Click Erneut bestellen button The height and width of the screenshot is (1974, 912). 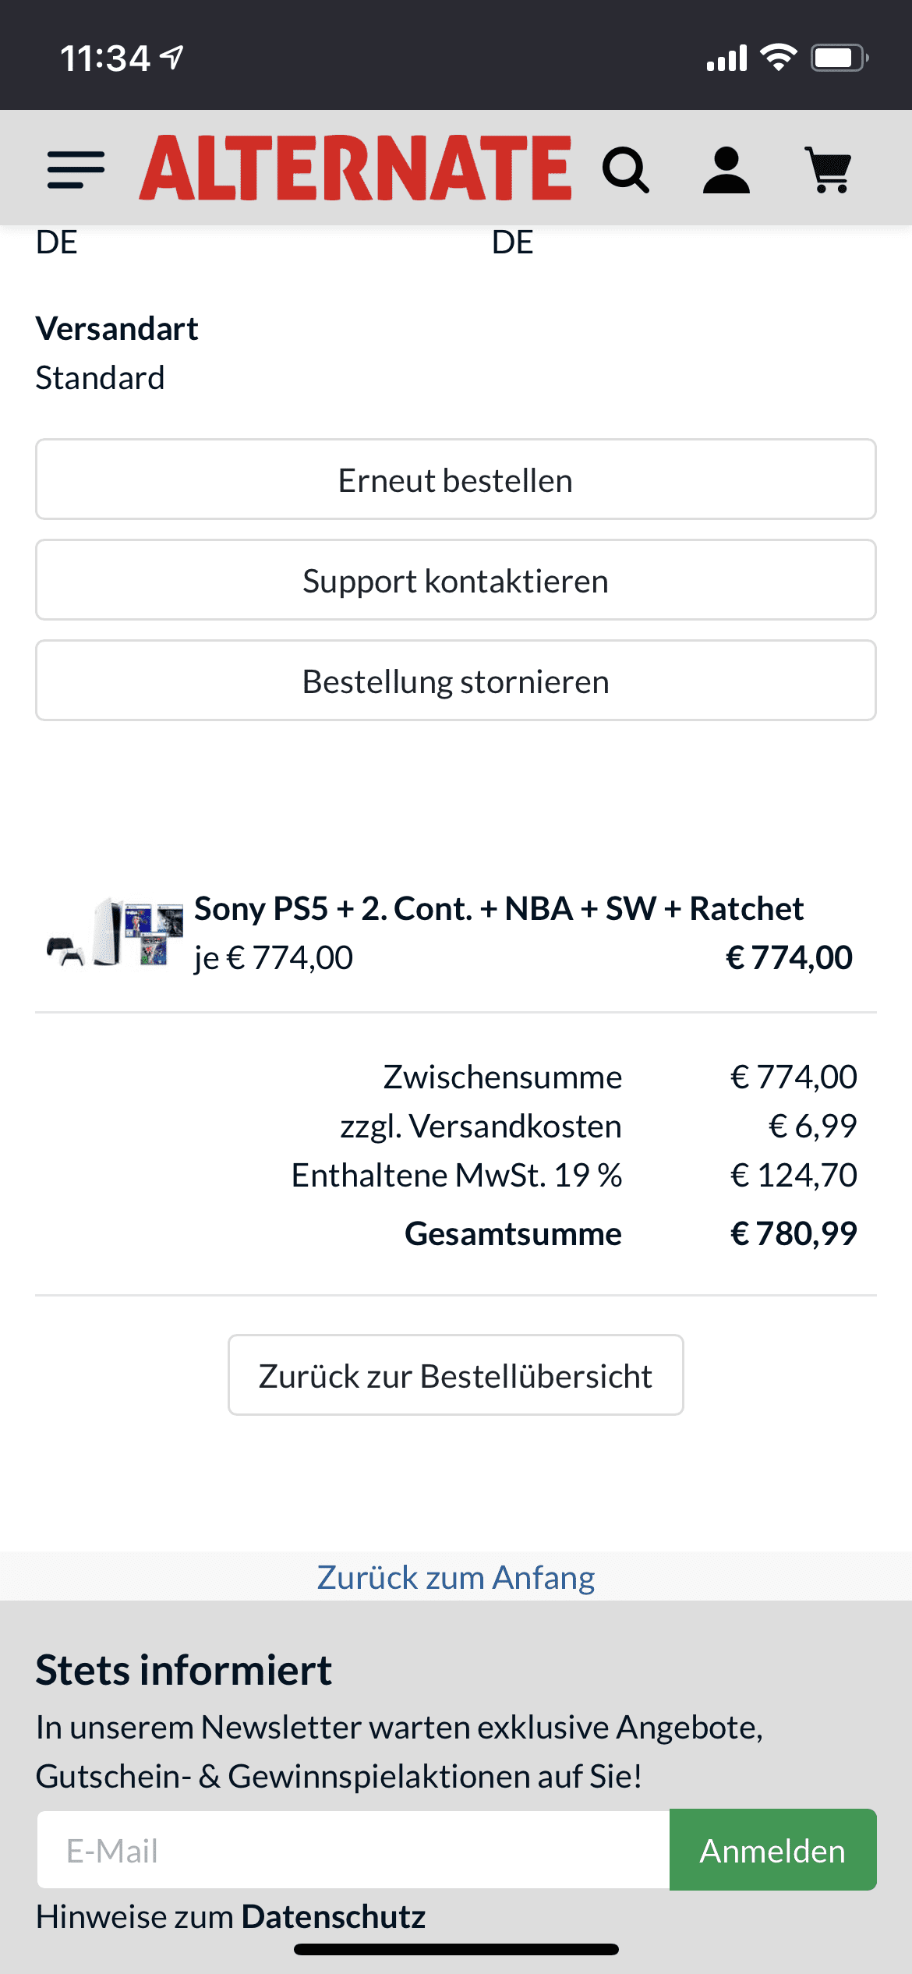456,479
